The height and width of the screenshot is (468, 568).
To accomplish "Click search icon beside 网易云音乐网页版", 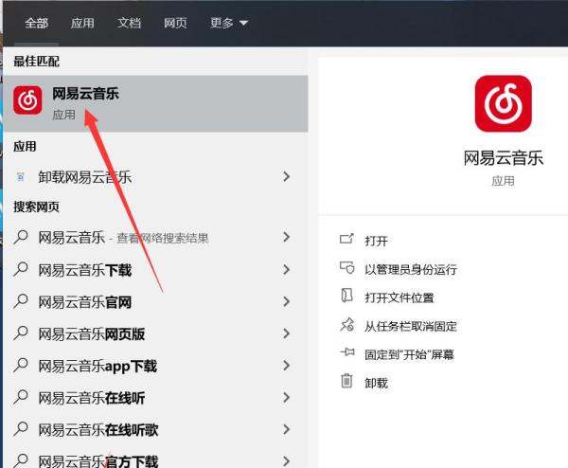I will tap(21, 333).
